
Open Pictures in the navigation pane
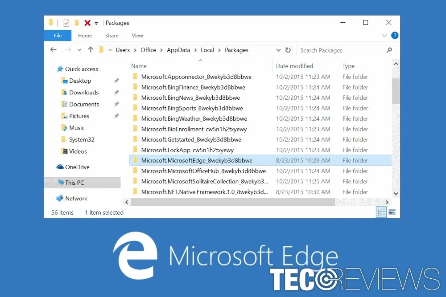(x=75, y=116)
